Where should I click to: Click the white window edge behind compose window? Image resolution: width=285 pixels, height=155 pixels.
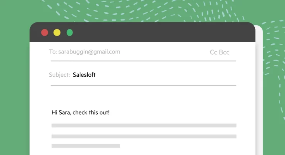point(259,91)
